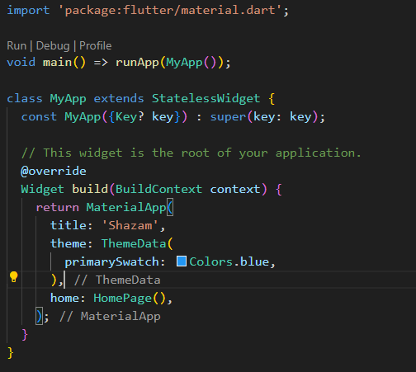Click the primarySwatch property
The height and width of the screenshot is (372, 416).
(x=111, y=261)
